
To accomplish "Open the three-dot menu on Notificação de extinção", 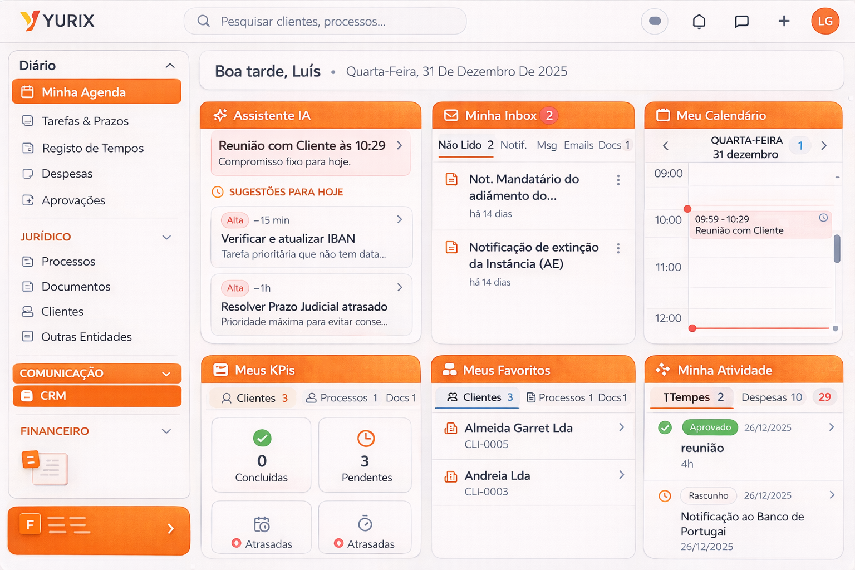I will 618,248.
